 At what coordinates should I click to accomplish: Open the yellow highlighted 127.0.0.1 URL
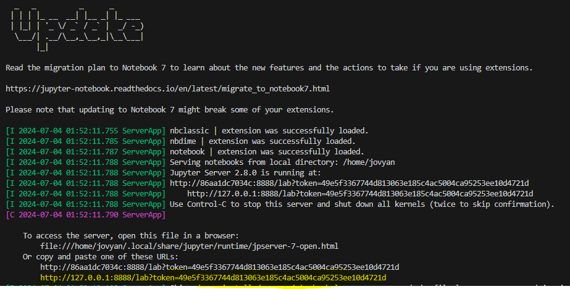213,278
